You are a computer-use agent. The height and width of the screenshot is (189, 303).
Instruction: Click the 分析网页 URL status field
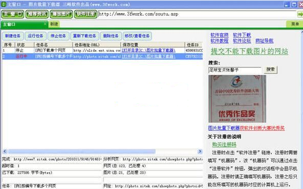pos(153,159)
